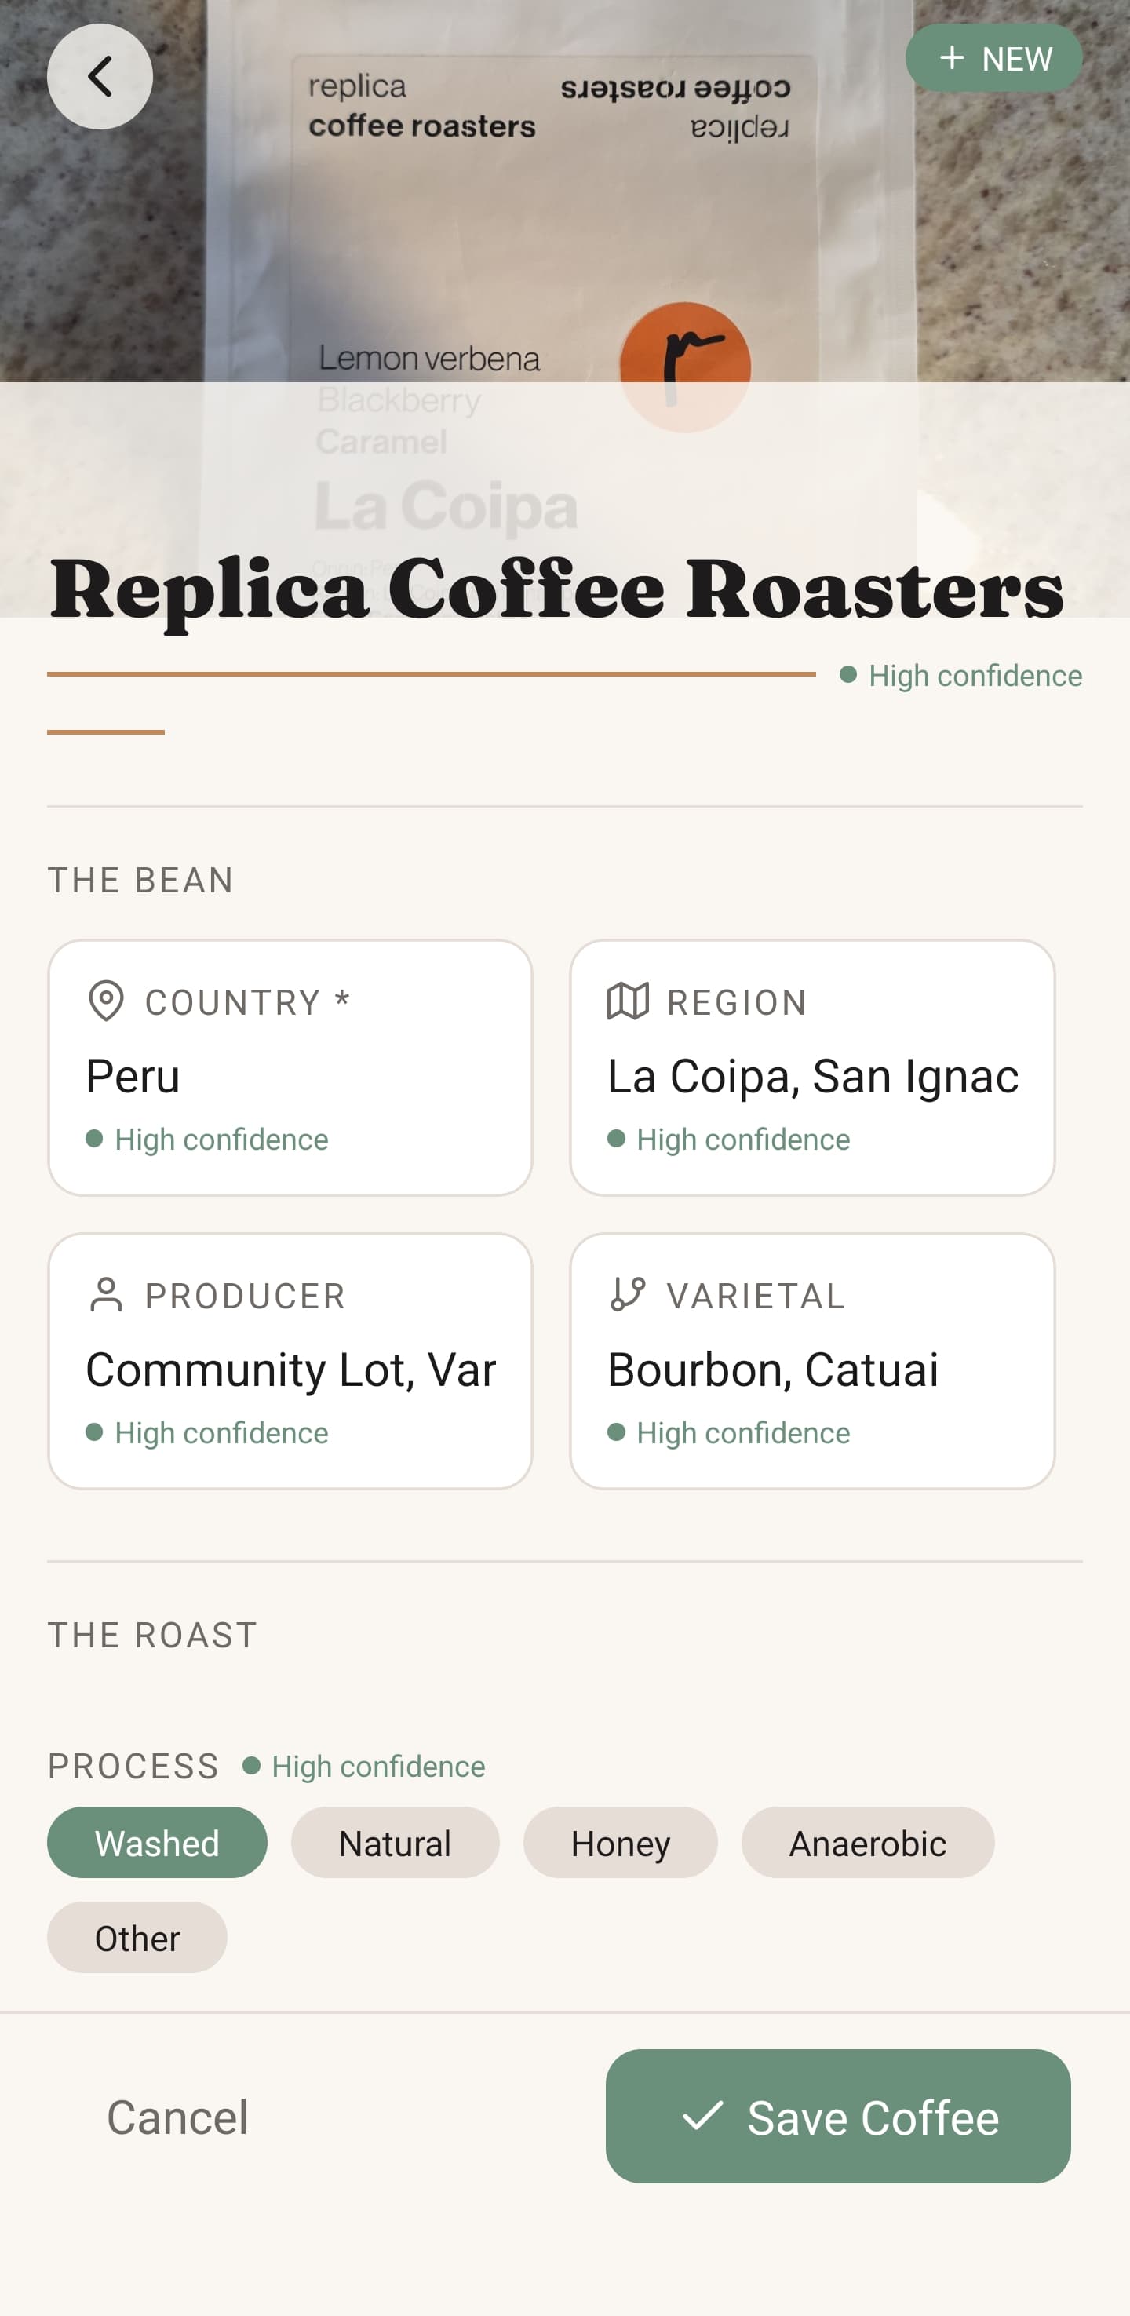Open the Country field showing Peru
1130x2316 pixels.
pyautogui.click(x=290, y=1075)
